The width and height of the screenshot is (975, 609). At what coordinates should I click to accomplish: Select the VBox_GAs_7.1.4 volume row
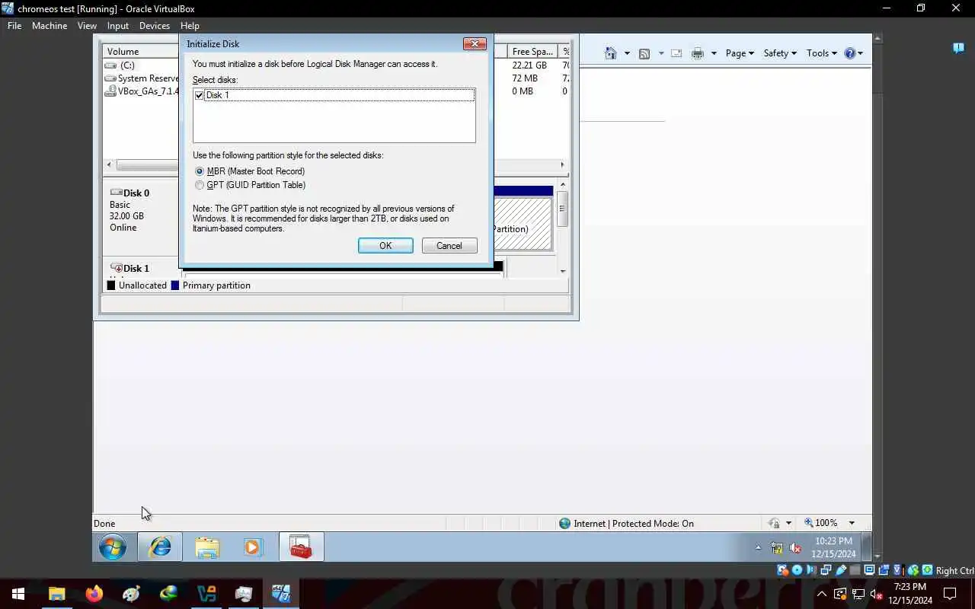coord(142,91)
